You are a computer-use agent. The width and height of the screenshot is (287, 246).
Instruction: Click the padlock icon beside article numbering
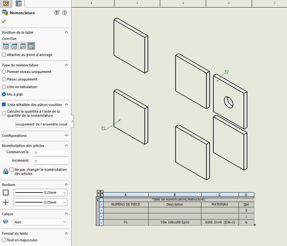pyautogui.click(x=5, y=171)
